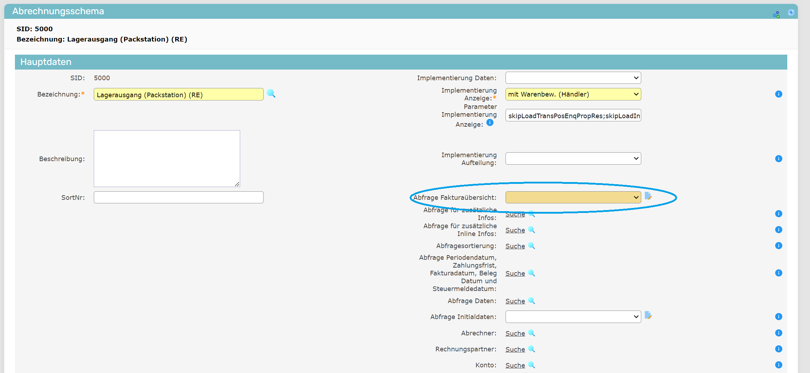This screenshot has height=373, width=810.
Task: Click the disc icon in header corner
Action: [791, 12]
